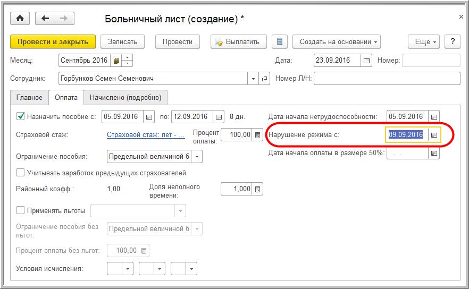Viewport: 469px width, 289px height.
Task: Uncheck the Назначить пособие checkbox
Action: [x=21, y=116]
